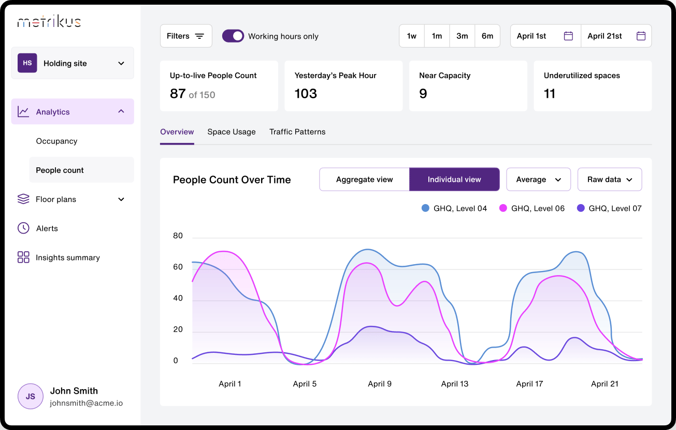Click the Floor plans layers icon

pos(23,199)
